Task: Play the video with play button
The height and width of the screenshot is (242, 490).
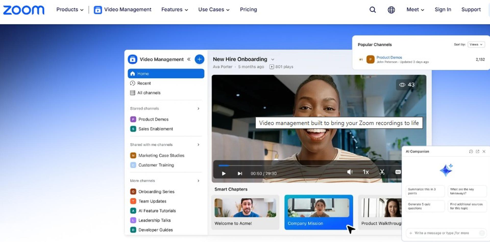Action: [x=224, y=174]
